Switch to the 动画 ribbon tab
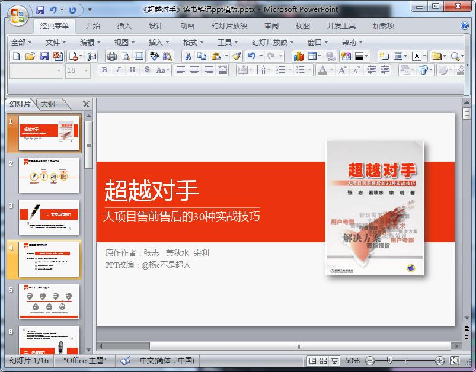 coord(187,26)
